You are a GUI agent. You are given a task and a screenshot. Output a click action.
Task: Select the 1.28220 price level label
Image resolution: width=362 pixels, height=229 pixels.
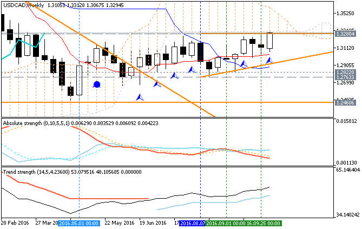click(345, 72)
